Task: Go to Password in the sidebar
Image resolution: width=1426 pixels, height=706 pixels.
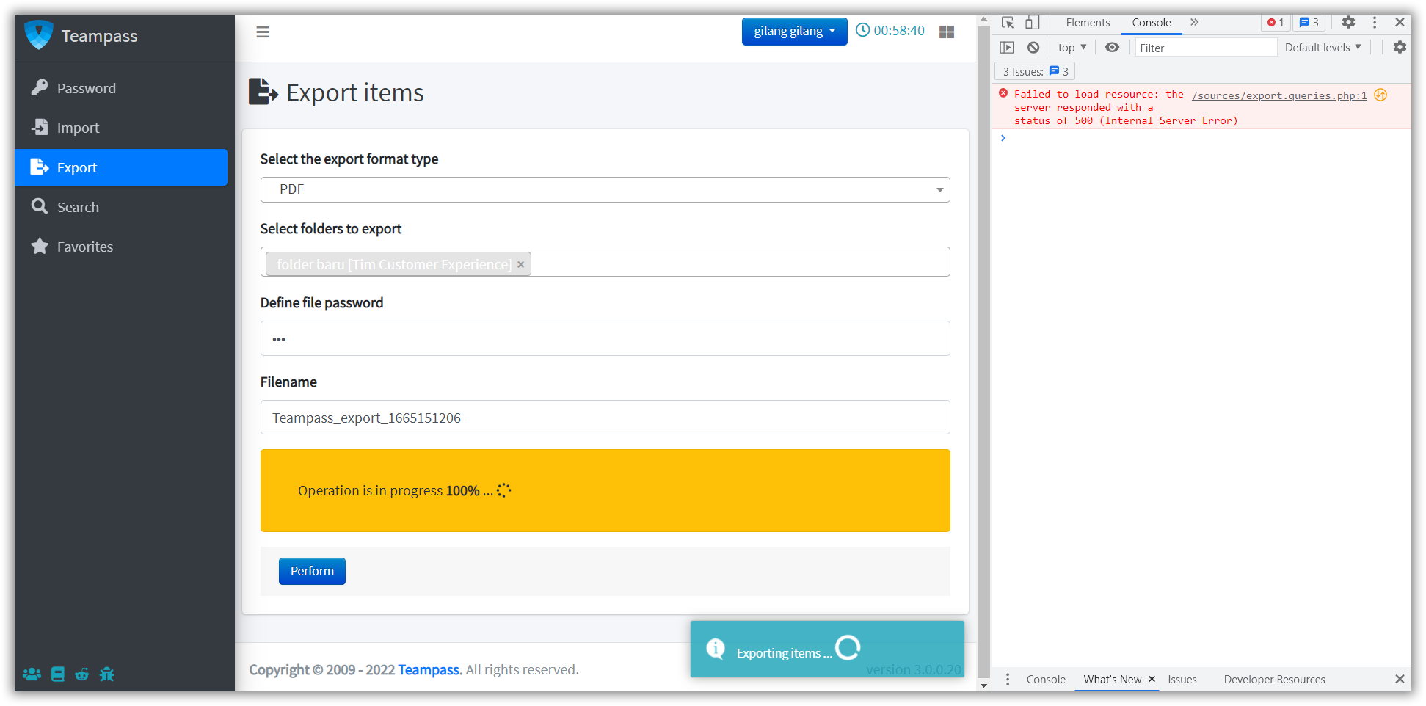Action: click(x=121, y=88)
